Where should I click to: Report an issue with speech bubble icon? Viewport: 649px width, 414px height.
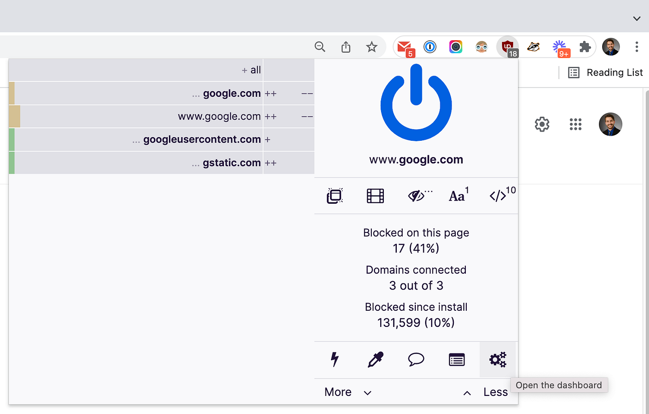[416, 360]
